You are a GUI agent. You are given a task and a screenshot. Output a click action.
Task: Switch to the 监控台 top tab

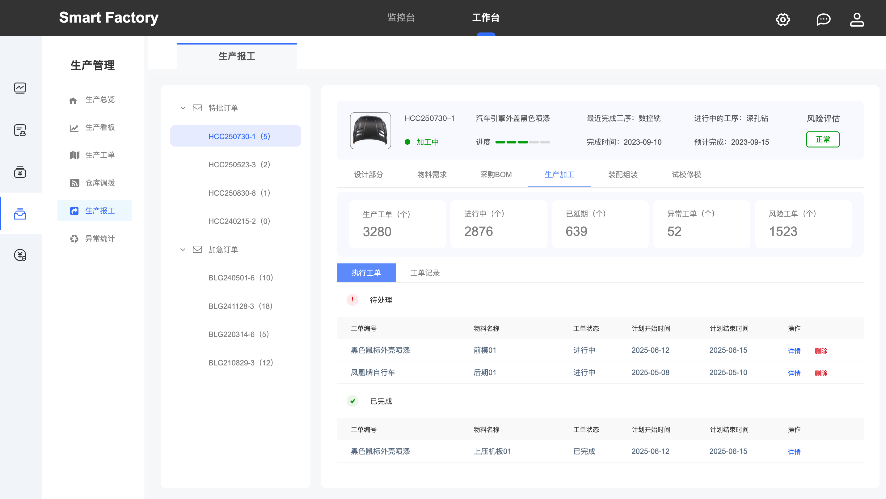[401, 18]
